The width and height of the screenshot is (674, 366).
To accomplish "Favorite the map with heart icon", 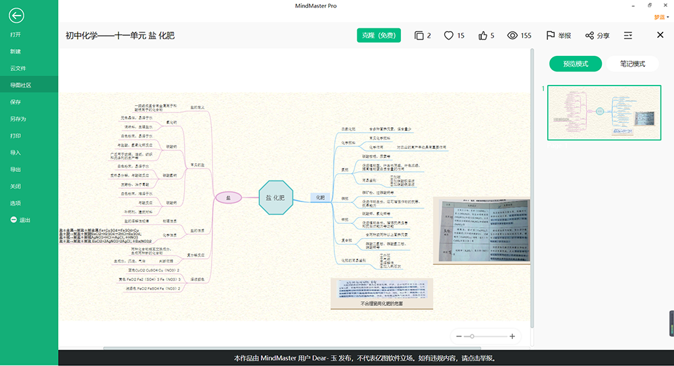I will [448, 36].
